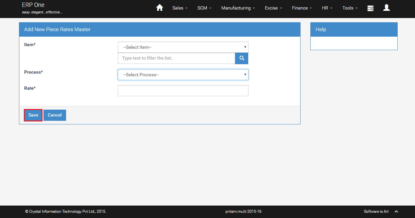Click the scroll-to-top chevron icon
Image resolution: width=415 pixels, height=218 pixels.
click(396, 211)
